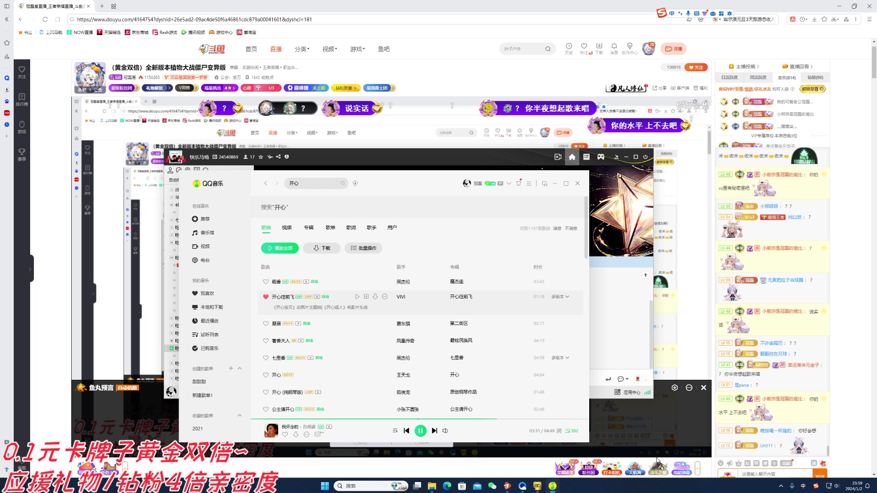Open QQ Music main menu icon
Screen dimensions: 877x493
pos(528,184)
